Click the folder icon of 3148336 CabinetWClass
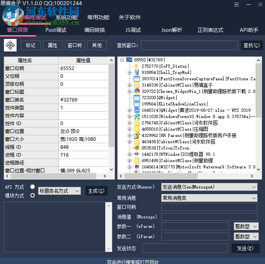This screenshot has height=264, width=265. [137, 85]
